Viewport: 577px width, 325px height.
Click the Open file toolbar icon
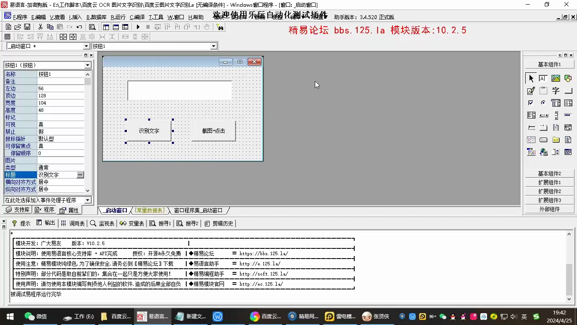17,27
